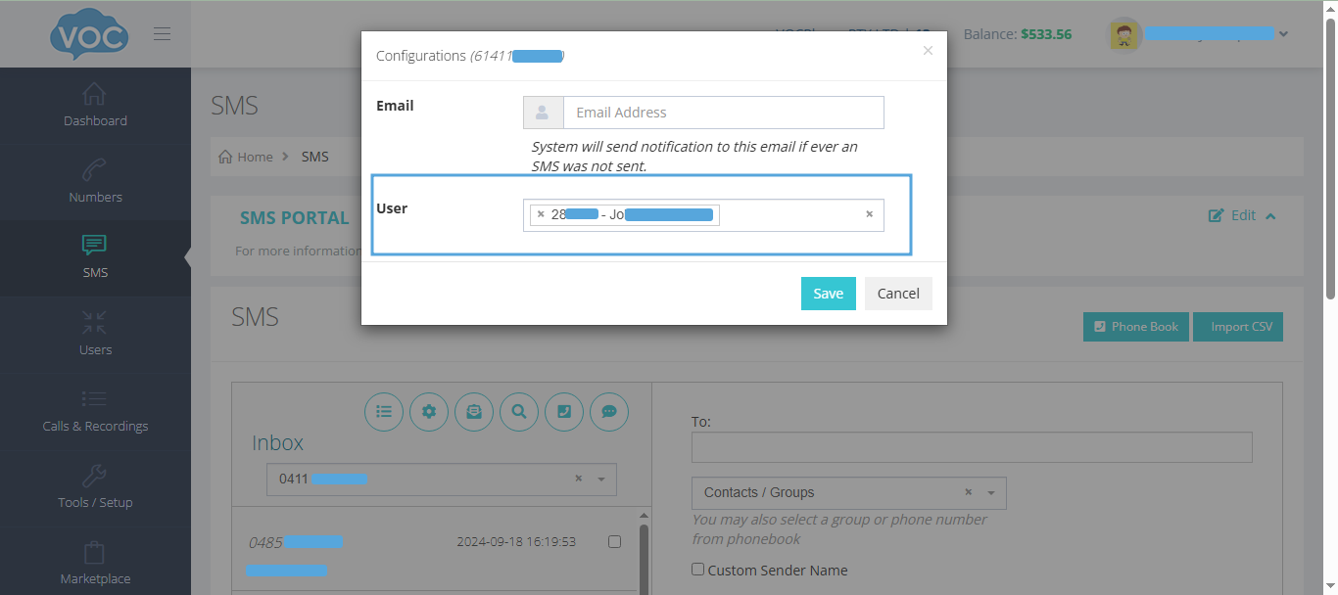Open Calls & Recordings from the sidebar
This screenshot has width=1338, height=595.
point(95,411)
